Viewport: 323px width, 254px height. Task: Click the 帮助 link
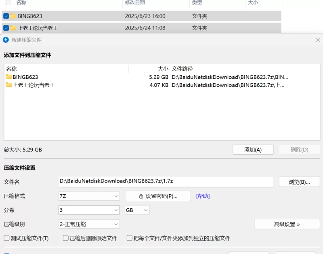203,196
